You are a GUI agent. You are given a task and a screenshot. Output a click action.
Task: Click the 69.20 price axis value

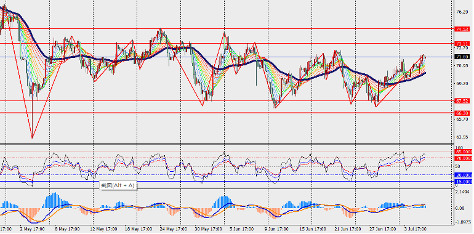click(x=462, y=84)
